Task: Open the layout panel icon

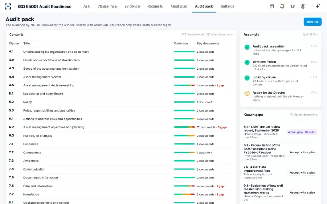Action: tap(272, 6)
